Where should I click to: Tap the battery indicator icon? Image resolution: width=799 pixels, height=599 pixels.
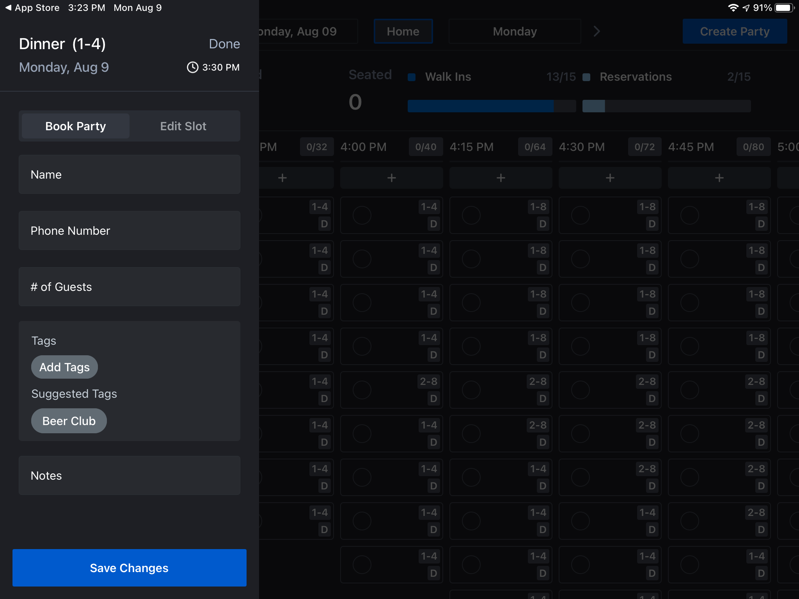coord(784,7)
